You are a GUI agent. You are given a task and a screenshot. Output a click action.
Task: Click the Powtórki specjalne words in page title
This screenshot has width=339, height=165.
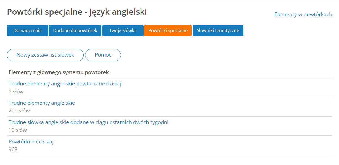45,12
